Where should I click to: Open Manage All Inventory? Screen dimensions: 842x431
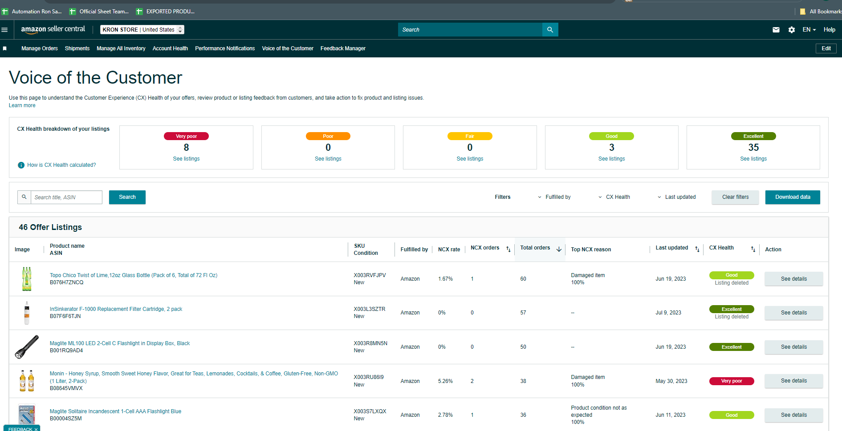(121, 48)
